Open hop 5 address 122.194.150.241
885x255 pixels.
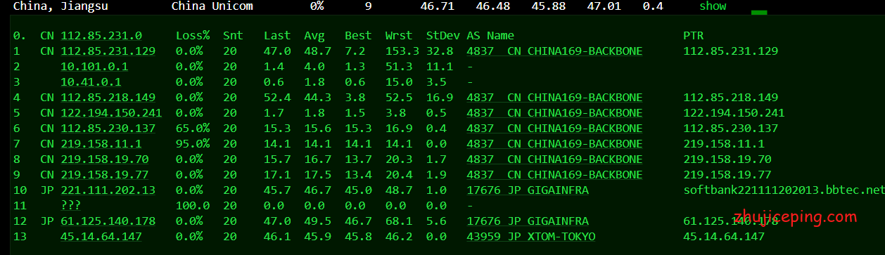pyautogui.click(x=111, y=112)
